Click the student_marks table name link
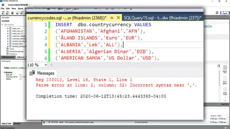 [x=18, y=68]
